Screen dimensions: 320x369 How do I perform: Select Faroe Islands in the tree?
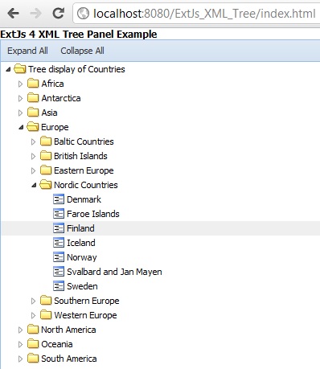tap(93, 214)
